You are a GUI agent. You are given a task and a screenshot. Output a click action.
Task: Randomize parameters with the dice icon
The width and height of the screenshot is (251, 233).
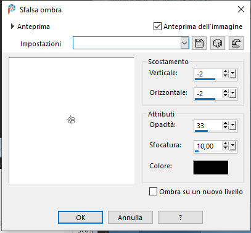pyautogui.click(x=218, y=43)
